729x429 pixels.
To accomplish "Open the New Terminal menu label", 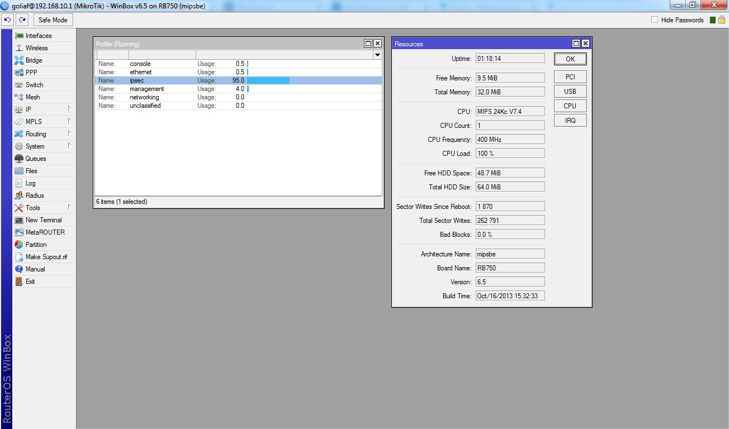I will click(44, 220).
